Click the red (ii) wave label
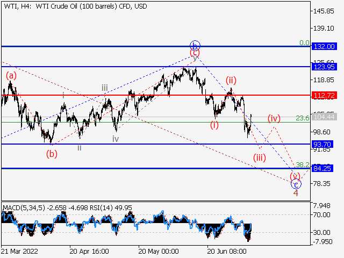Image resolution: width=344 pixels, height=258 pixels. point(231,80)
